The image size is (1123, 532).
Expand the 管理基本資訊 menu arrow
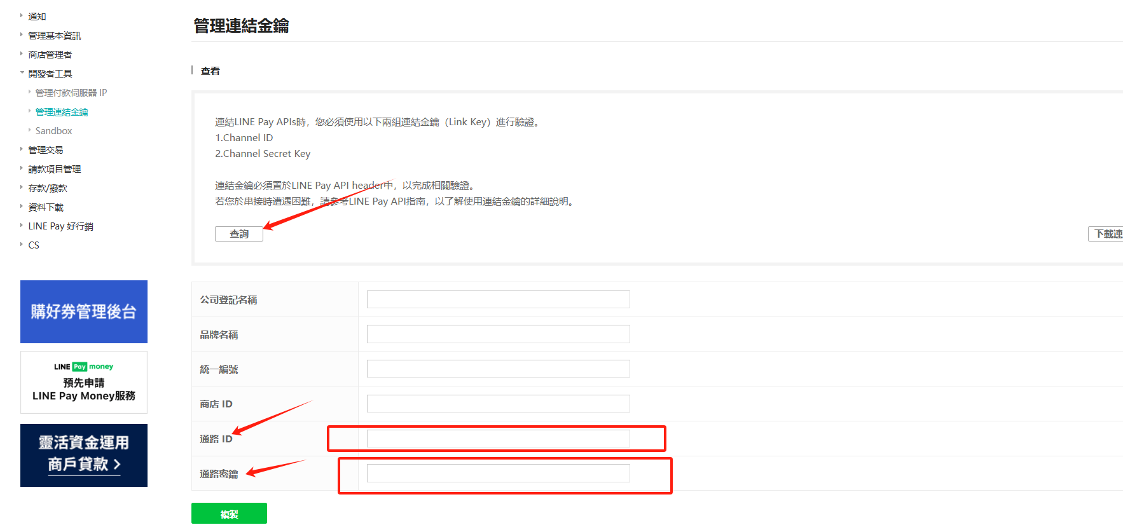tap(22, 35)
